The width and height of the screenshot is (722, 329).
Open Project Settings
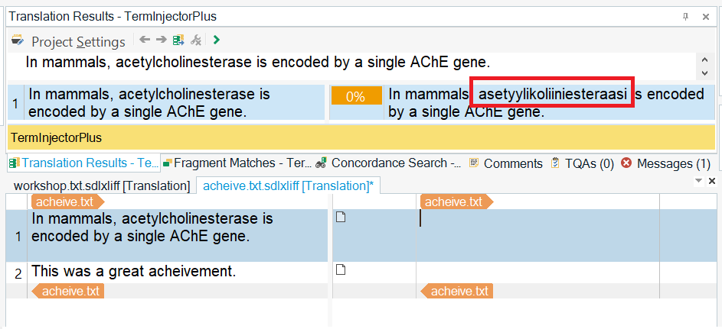click(69, 42)
